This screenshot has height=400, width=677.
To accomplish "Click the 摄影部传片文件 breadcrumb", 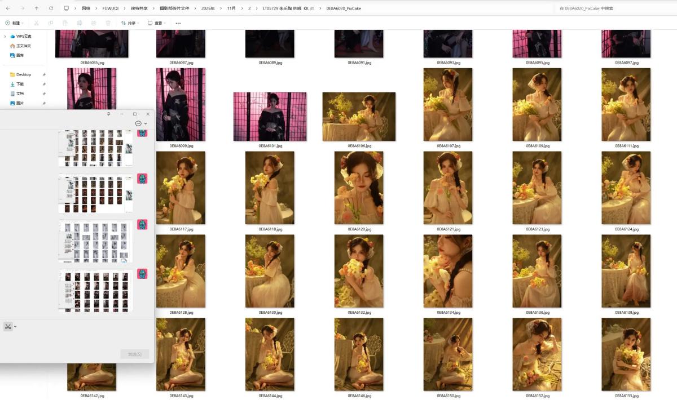I will (174, 8).
